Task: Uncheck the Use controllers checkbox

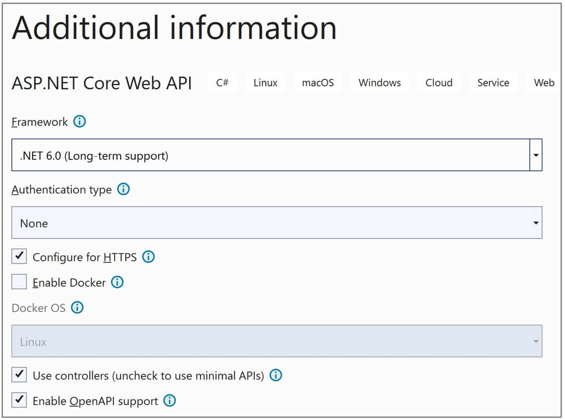Action: (x=19, y=375)
